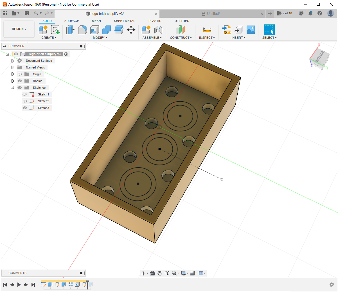Open the SURFACE toolbar tab
This screenshot has height=292, width=338.
71,21
